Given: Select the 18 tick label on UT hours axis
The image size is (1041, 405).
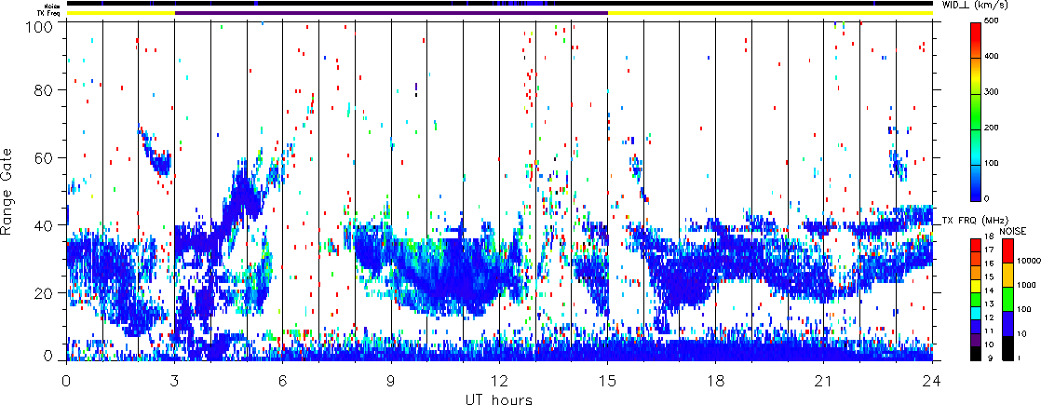Looking at the screenshot, I should coord(716,381).
